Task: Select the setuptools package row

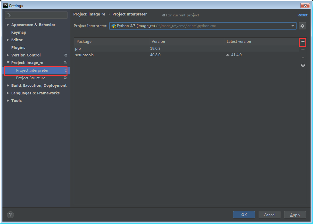Action: [187, 55]
